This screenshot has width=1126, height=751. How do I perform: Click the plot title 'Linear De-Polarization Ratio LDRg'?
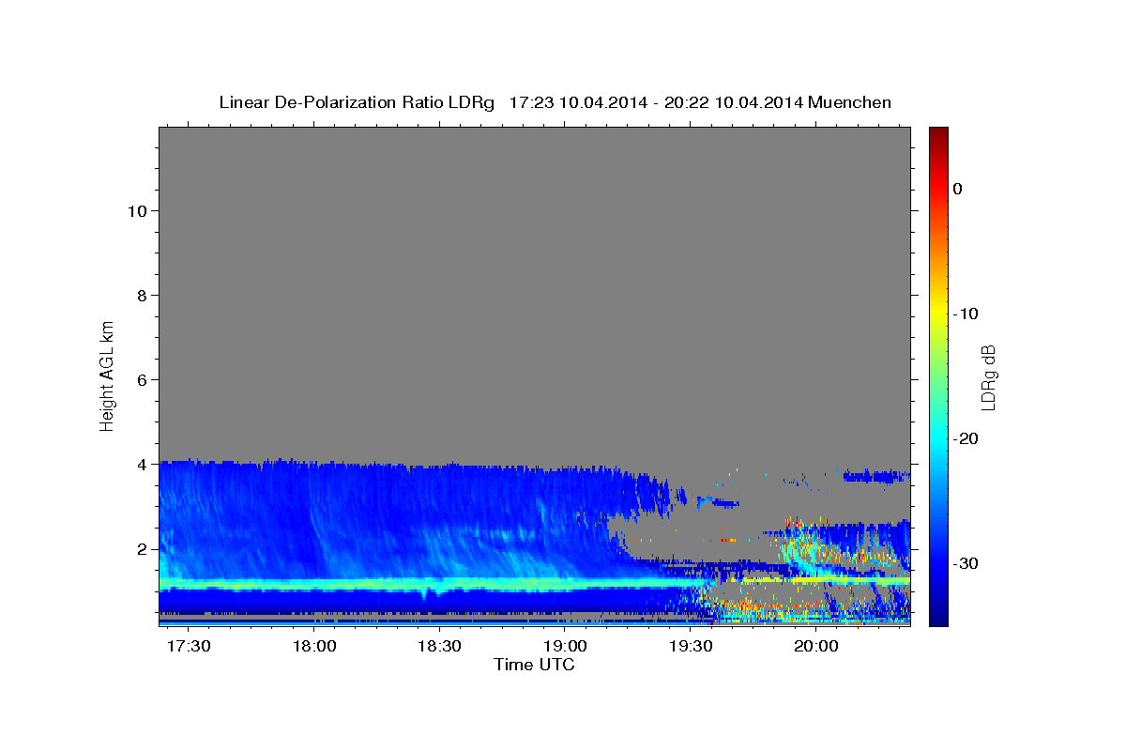coord(357,102)
